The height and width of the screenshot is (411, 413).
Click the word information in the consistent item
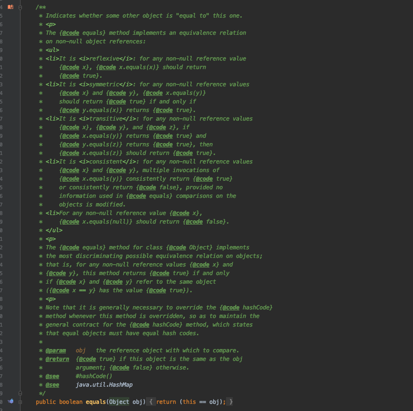click(77, 196)
